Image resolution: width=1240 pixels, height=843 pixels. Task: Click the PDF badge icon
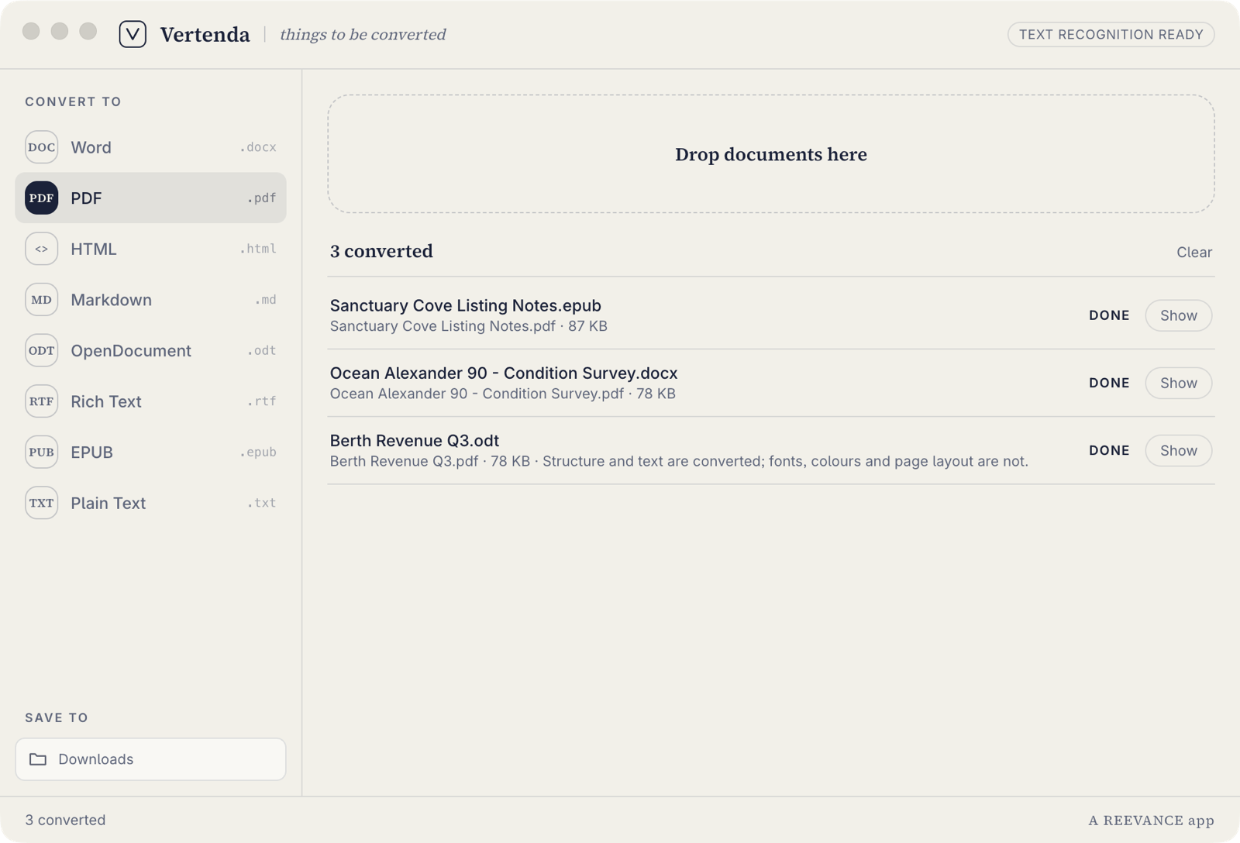pos(41,198)
